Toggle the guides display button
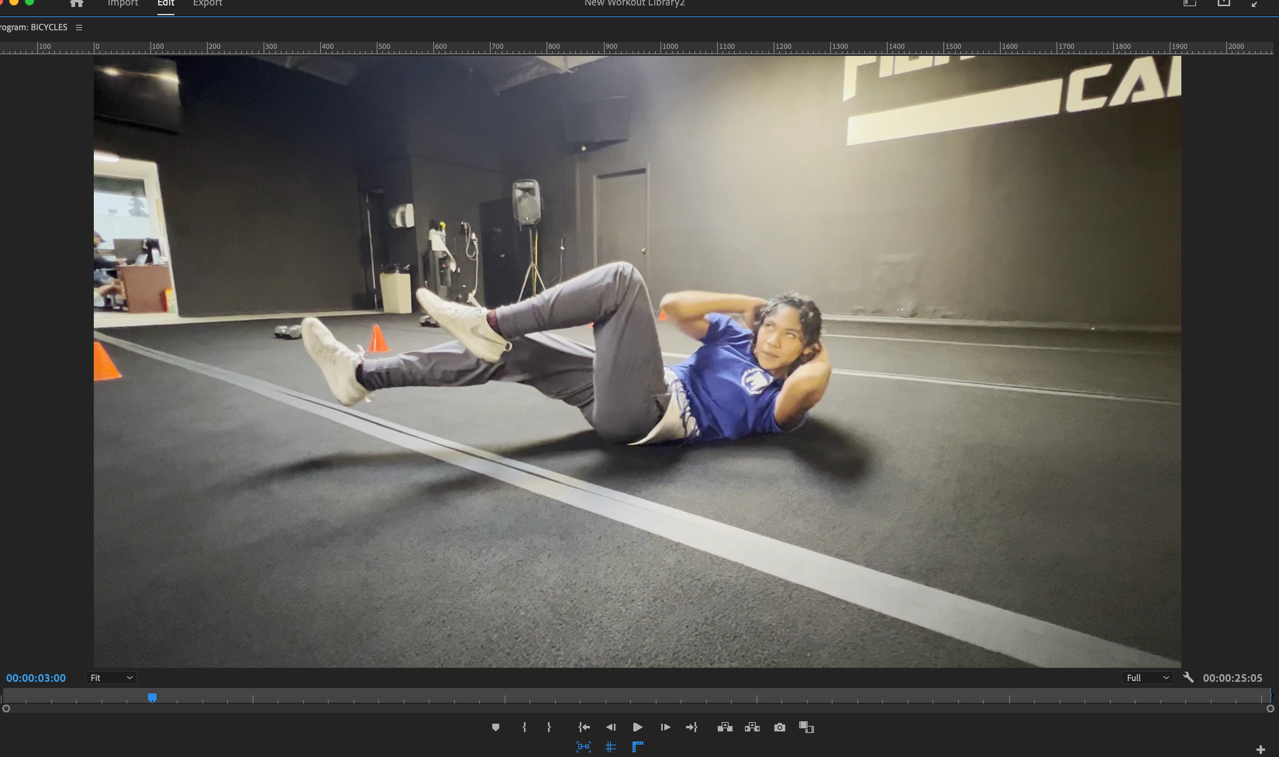1279x757 pixels. pos(610,747)
